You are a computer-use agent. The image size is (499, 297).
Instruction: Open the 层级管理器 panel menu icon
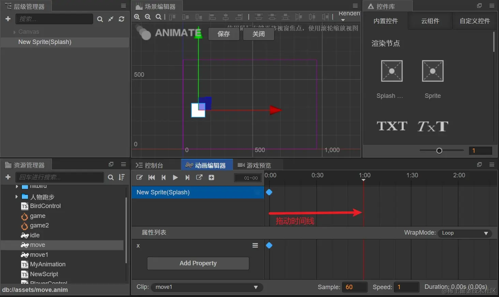click(x=123, y=6)
